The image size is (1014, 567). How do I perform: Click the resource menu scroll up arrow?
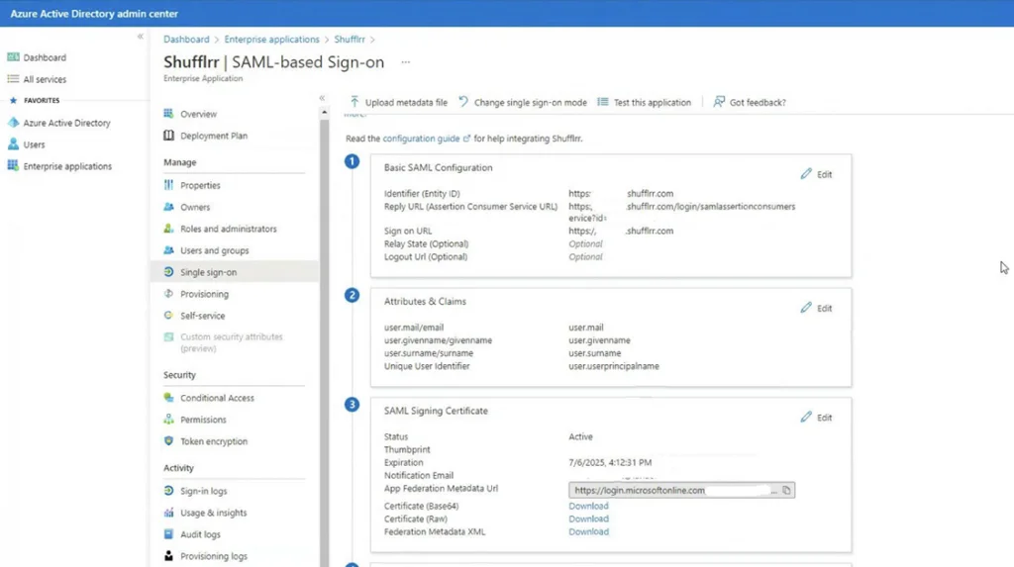tap(324, 113)
